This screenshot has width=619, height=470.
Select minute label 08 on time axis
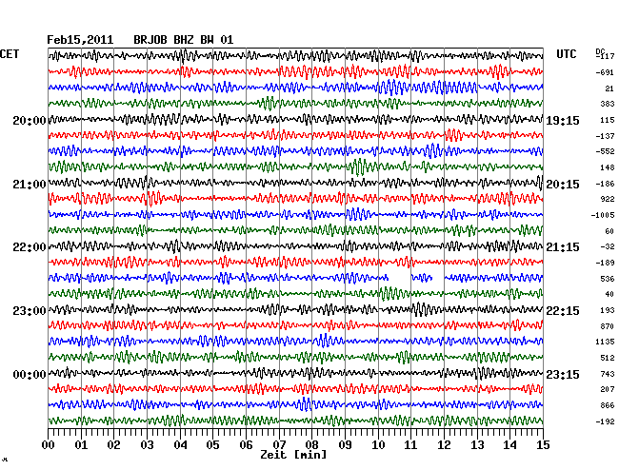pos(311,445)
